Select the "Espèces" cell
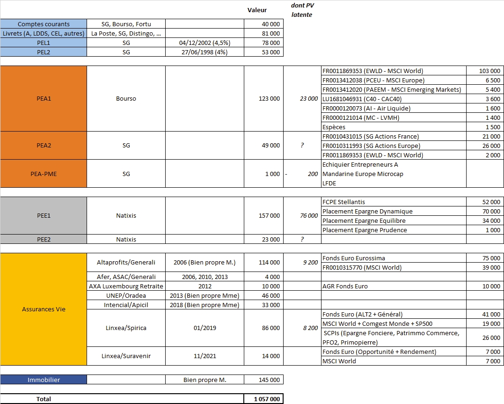Screen dimensions: 504x404 [393, 127]
